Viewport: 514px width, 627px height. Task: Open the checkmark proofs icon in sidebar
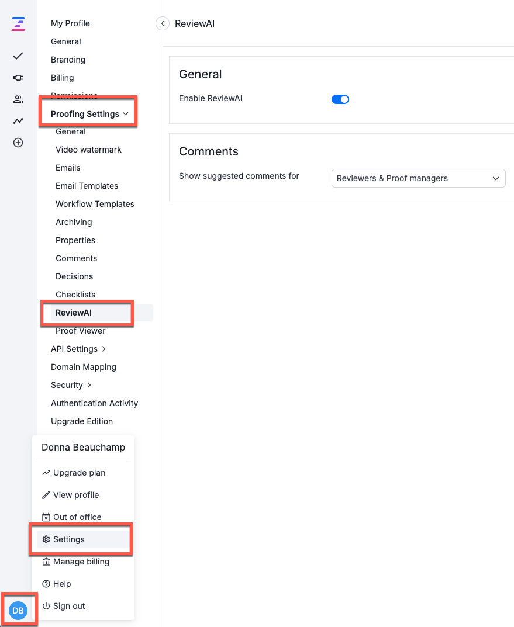tap(18, 56)
